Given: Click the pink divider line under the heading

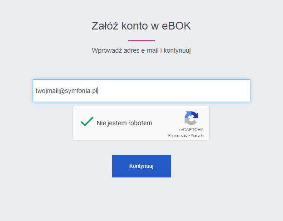Looking at the screenshot, I should point(141,41).
